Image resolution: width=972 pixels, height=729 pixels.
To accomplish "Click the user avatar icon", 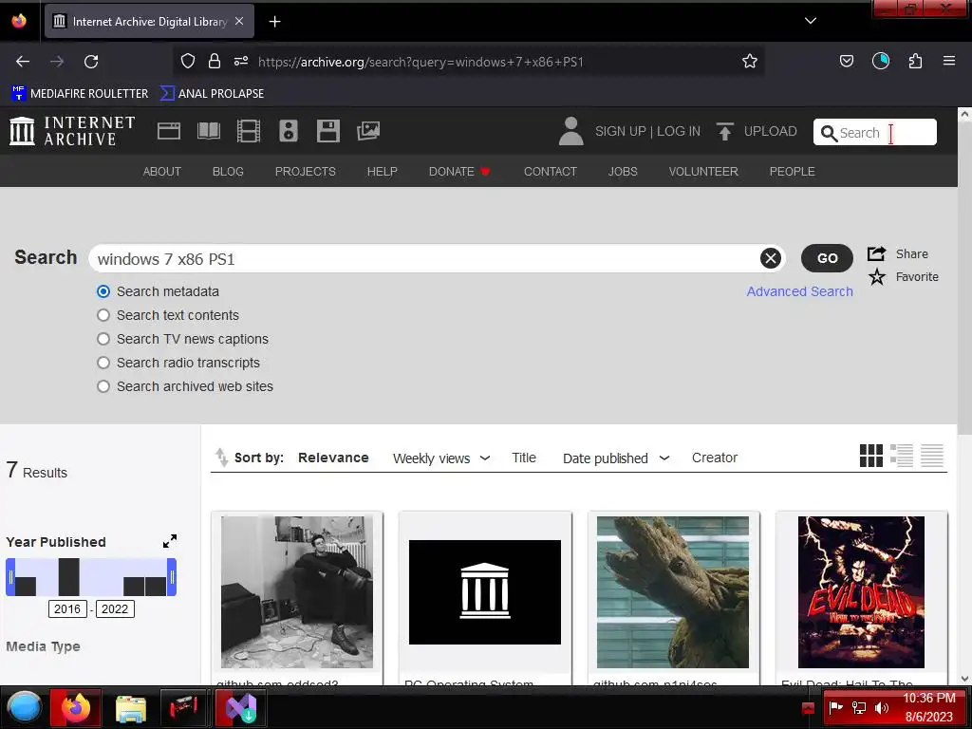I will point(570,131).
